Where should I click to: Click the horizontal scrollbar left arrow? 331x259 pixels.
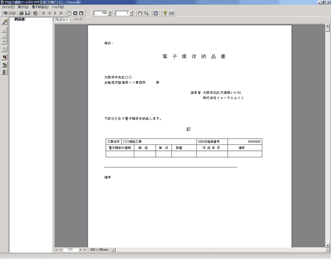click(x=113, y=250)
